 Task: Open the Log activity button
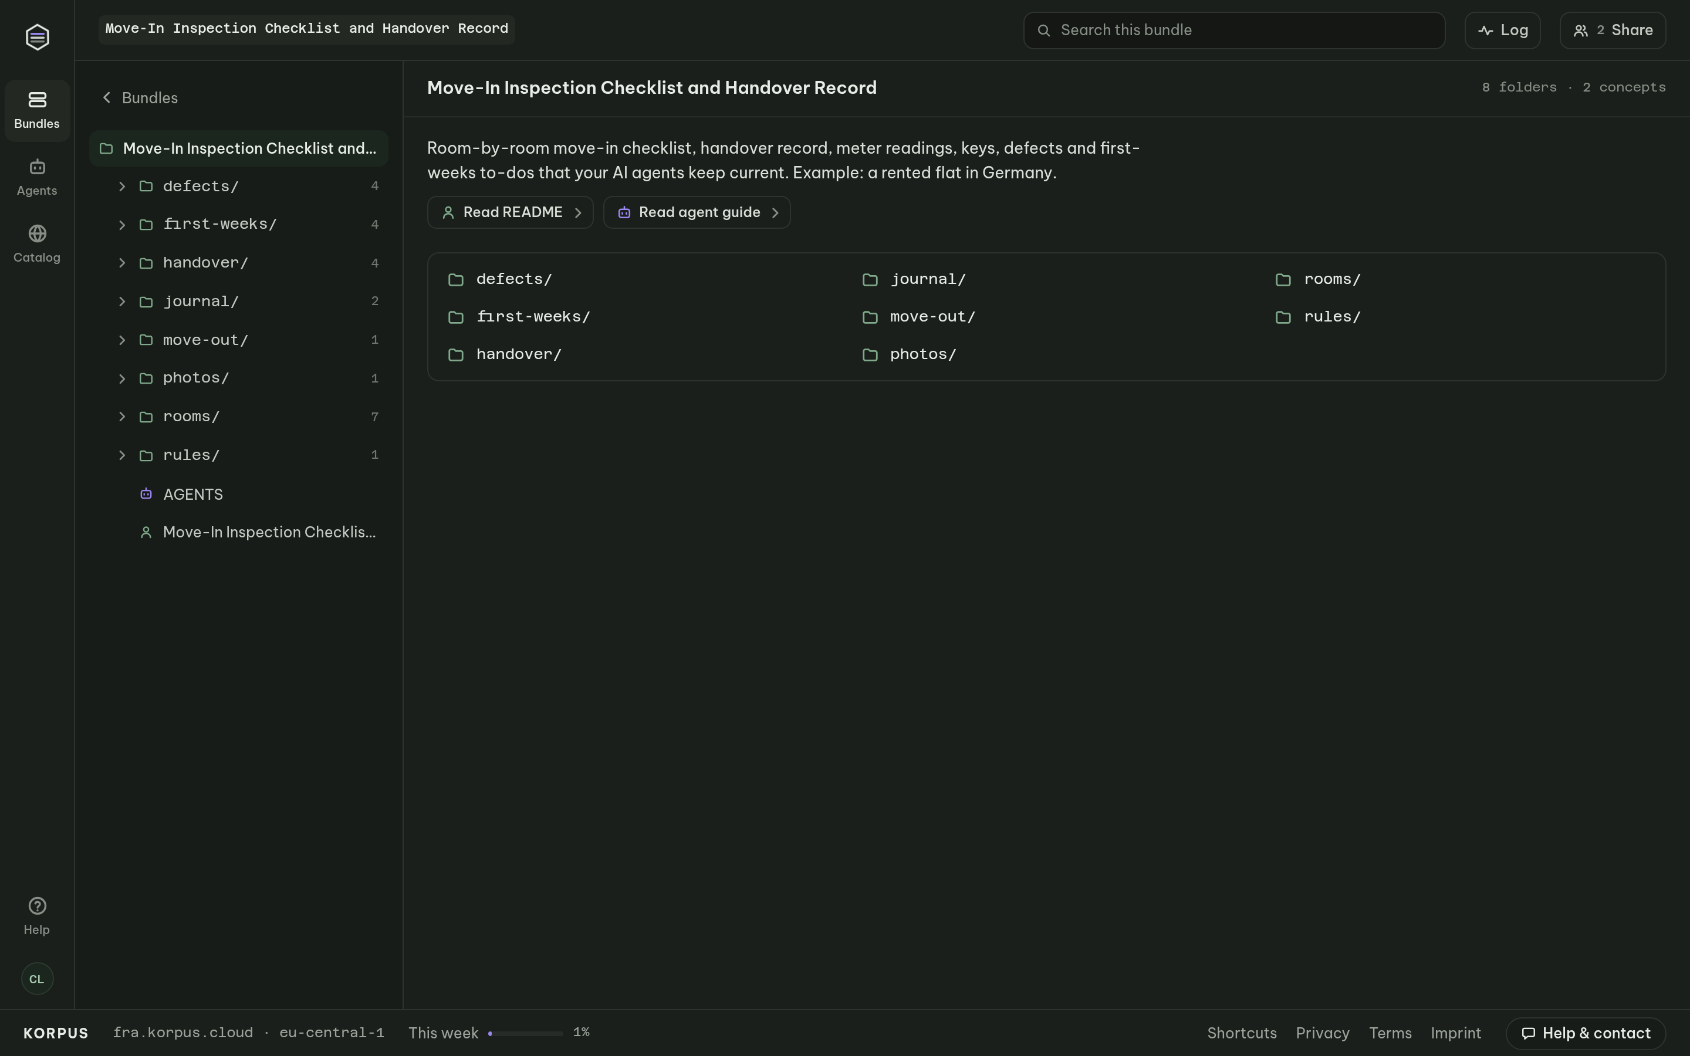[1502, 30]
